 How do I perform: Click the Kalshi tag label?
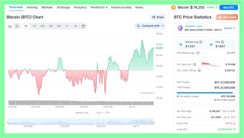pyautogui.click(x=200, y=26)
